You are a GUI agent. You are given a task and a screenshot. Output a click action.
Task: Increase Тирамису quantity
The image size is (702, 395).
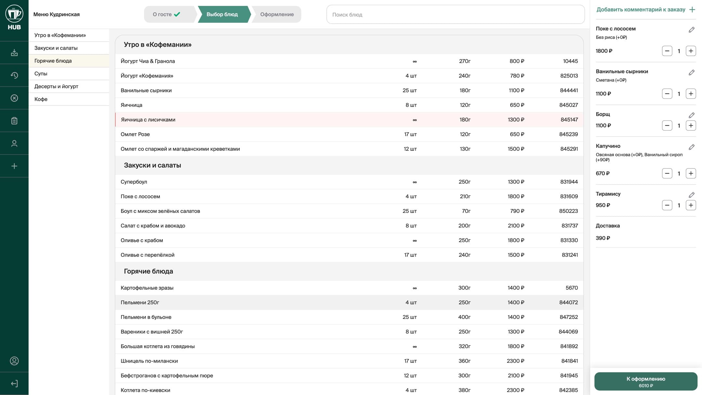[x=691, y=205]
